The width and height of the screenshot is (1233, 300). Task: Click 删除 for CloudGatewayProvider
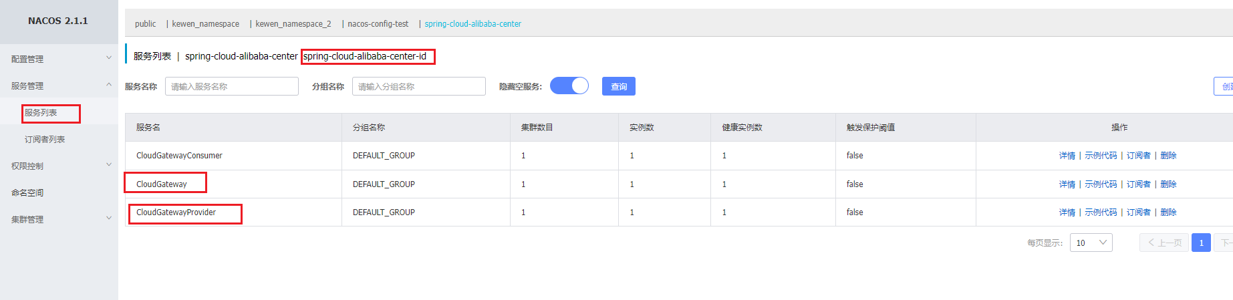1168,212
